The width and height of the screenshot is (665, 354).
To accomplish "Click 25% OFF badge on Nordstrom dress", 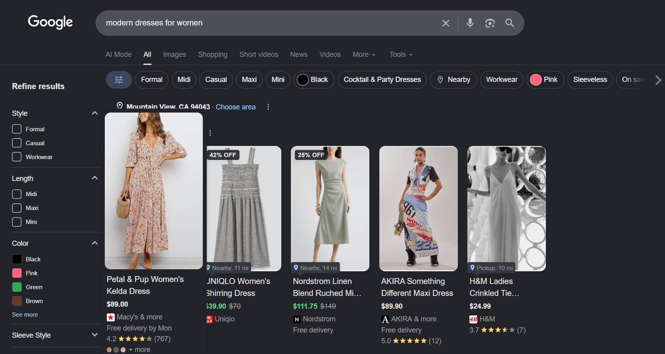I will coord(311,155).
